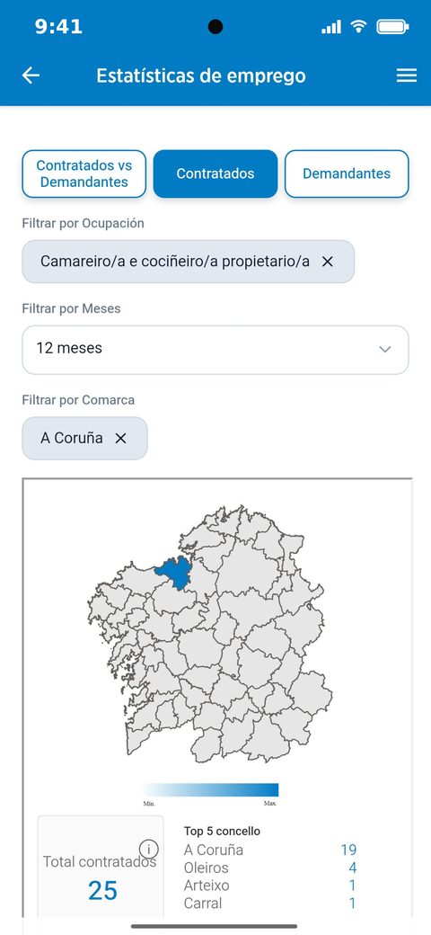The height and width of the screenshot is (935, 431).
Task: Tap the back arrow icon
Action: click(x=31, y=76)
